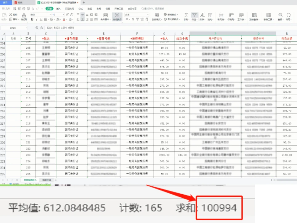Click the AutoSum sigma icon

[x=186, y=16]
